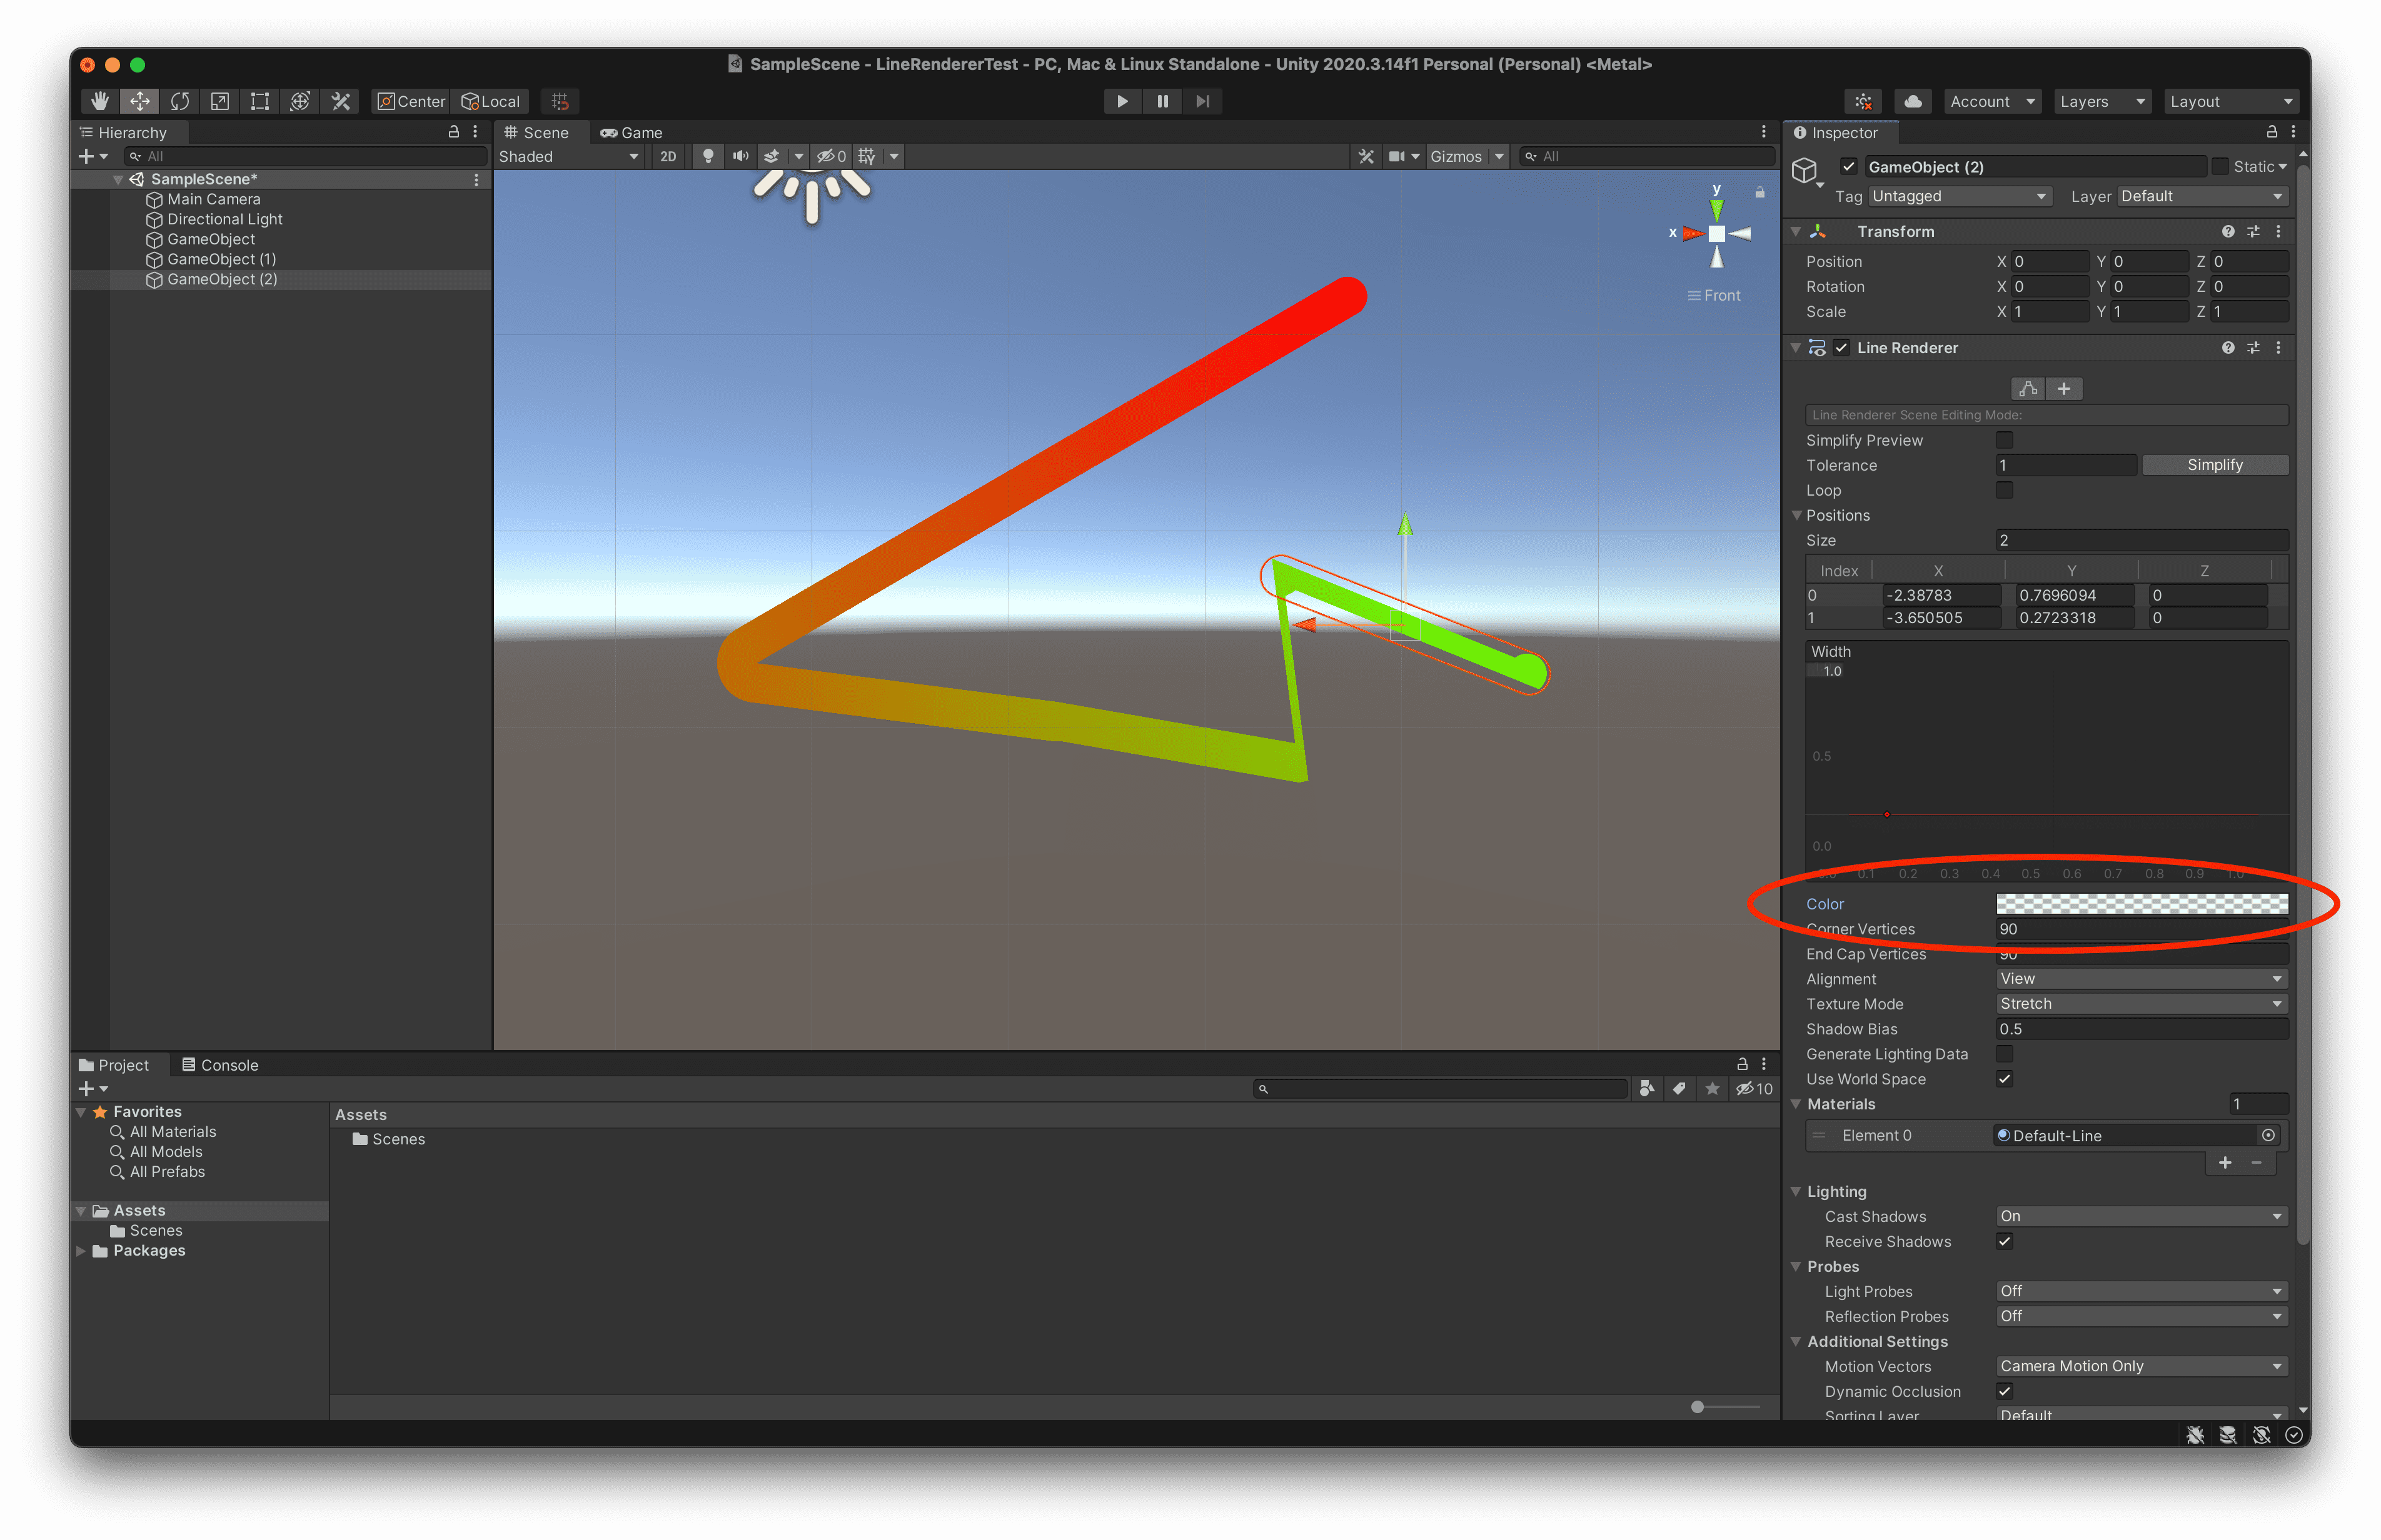Open the Alignment dropdown
2381x1540 pixels.
(2140, 979)
